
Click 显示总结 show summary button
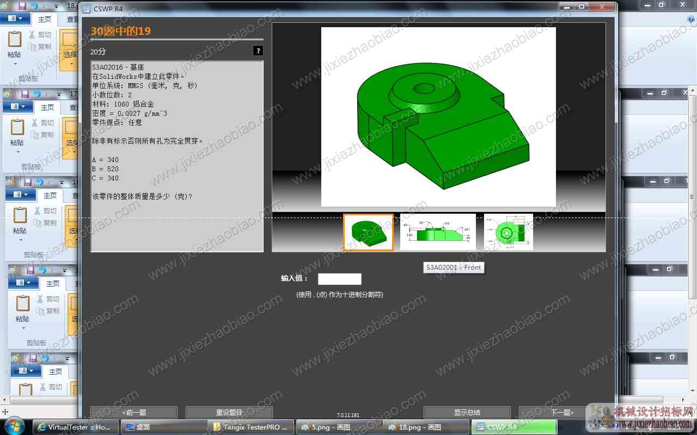467,412
